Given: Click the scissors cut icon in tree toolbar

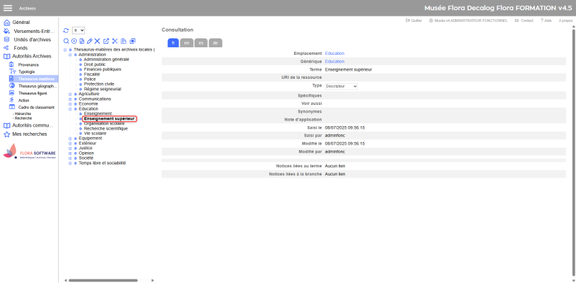Looking at the screenshot, I should [115, 41].
